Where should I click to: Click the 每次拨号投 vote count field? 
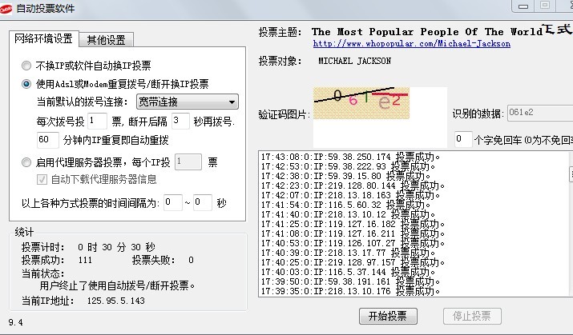coord(97,121)
